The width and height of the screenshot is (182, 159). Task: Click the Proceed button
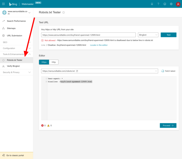(168, 125)
